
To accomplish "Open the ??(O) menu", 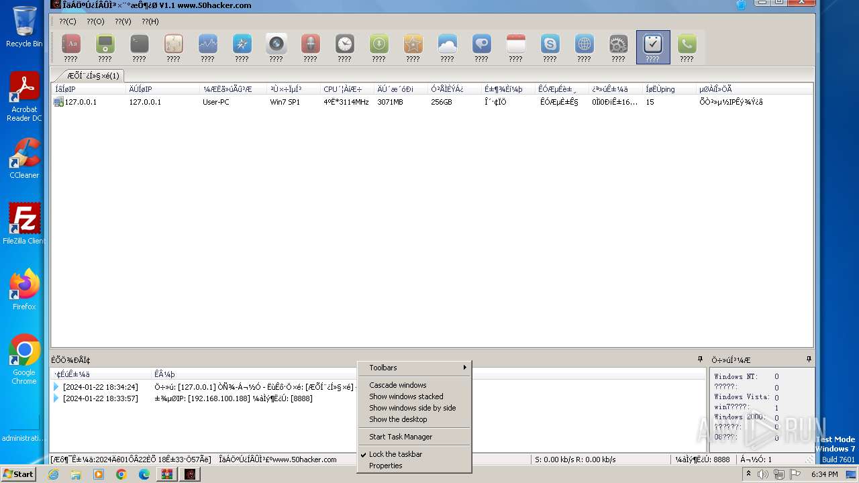I will point(95,21).
